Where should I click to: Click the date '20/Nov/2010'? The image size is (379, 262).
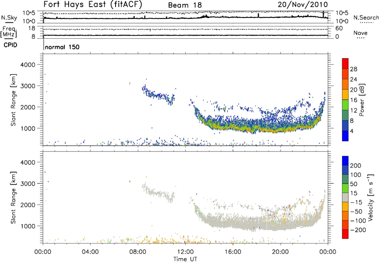[x=303, y=4]
